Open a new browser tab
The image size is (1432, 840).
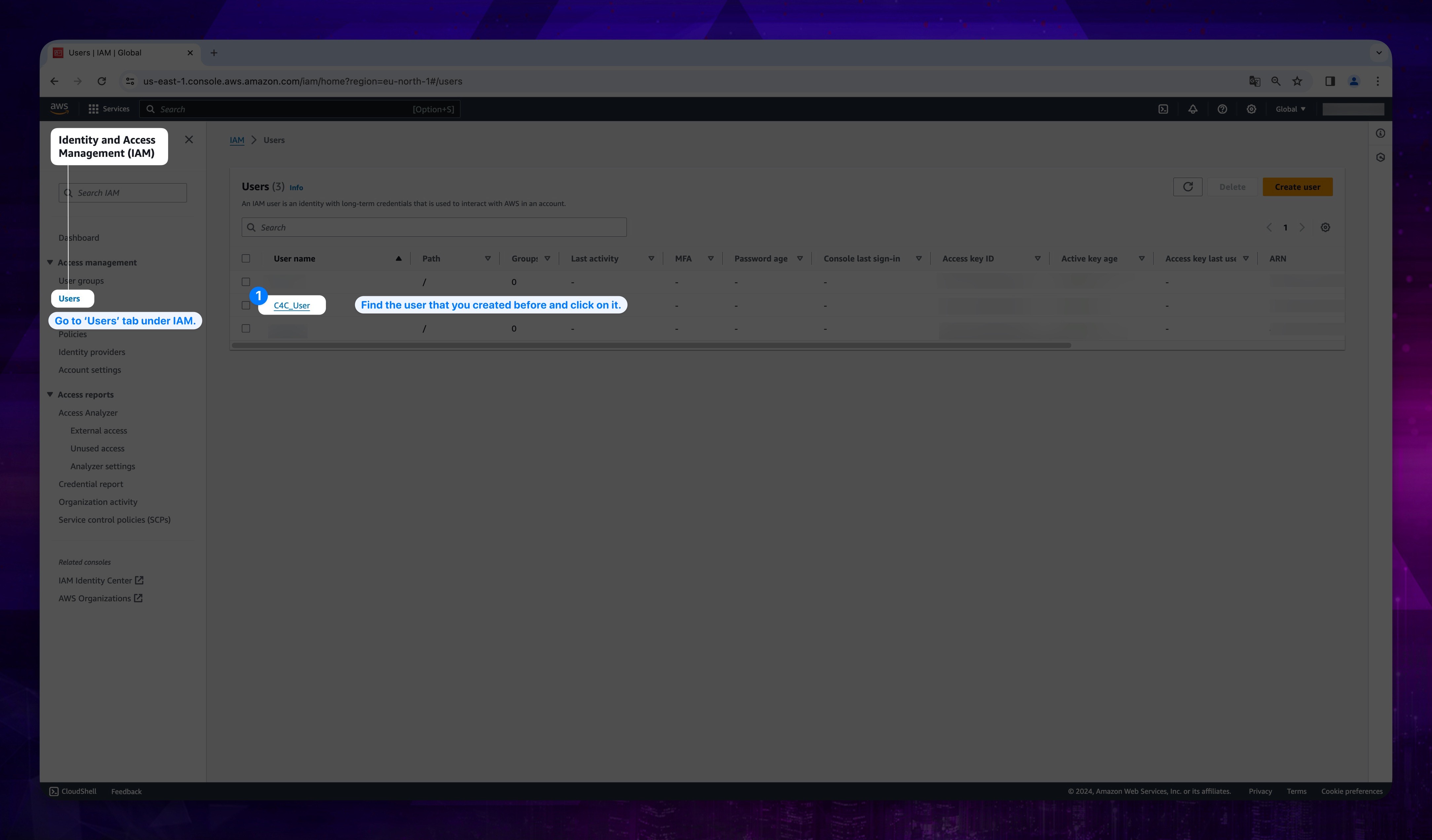coord(214,53)
